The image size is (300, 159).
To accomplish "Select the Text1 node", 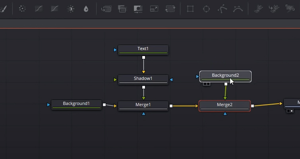I will 143,49.
